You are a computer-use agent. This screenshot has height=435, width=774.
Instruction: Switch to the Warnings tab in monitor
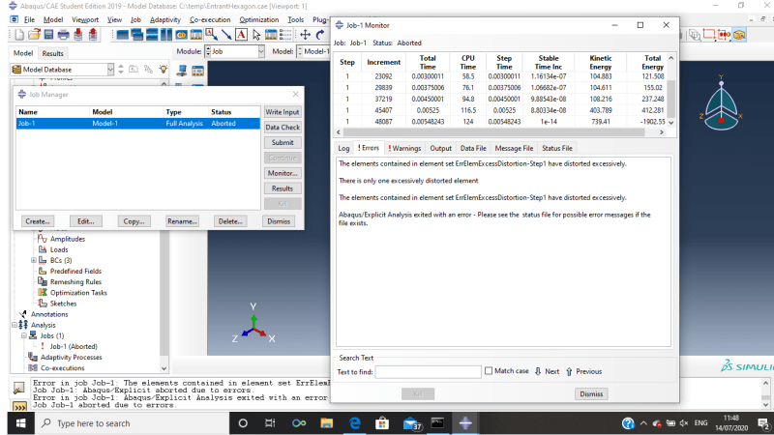tap(404, 148)
